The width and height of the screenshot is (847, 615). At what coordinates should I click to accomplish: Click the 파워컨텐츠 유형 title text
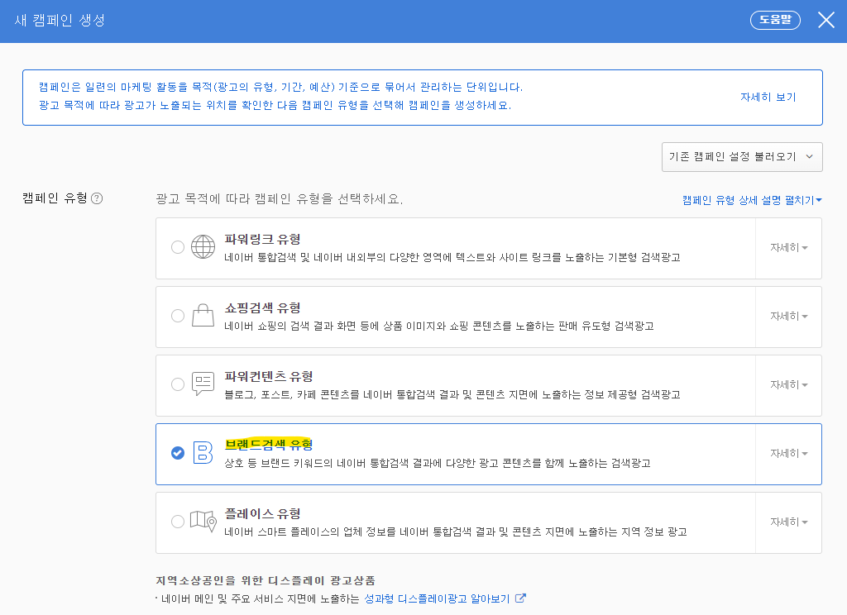[269, 376]
